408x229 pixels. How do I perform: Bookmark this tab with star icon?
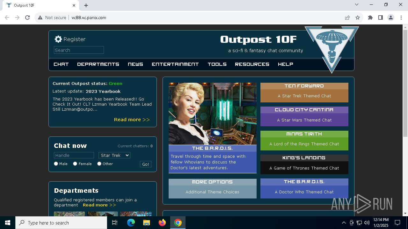click(358, 17)
